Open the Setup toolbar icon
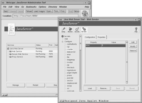 63,30
